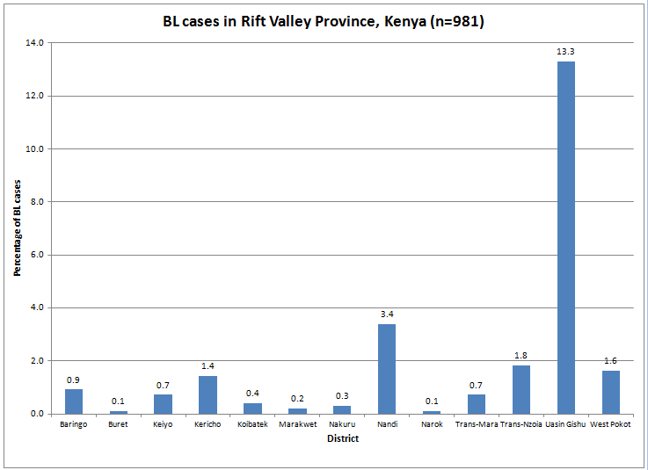This screenshot has width=648, height=470.
Task: Click the Koibatek bar
Action: click(x=252, y=409)
